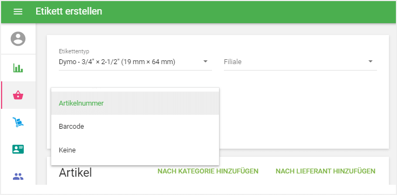The width and height of the screenshot is (397, 195).
Task: Expand the Etikettentyp dropdown arrow
Action: pyautogui.click(x=206, y=61)
